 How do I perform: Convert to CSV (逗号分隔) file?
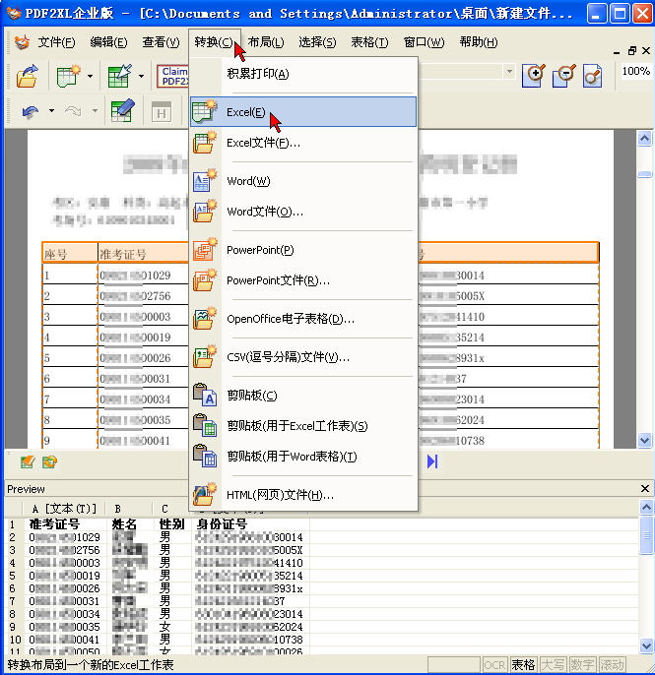[288, 357]
